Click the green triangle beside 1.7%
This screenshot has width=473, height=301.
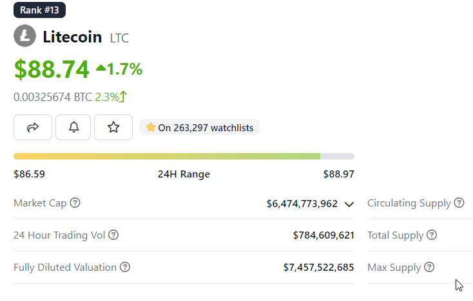[101, 68]
